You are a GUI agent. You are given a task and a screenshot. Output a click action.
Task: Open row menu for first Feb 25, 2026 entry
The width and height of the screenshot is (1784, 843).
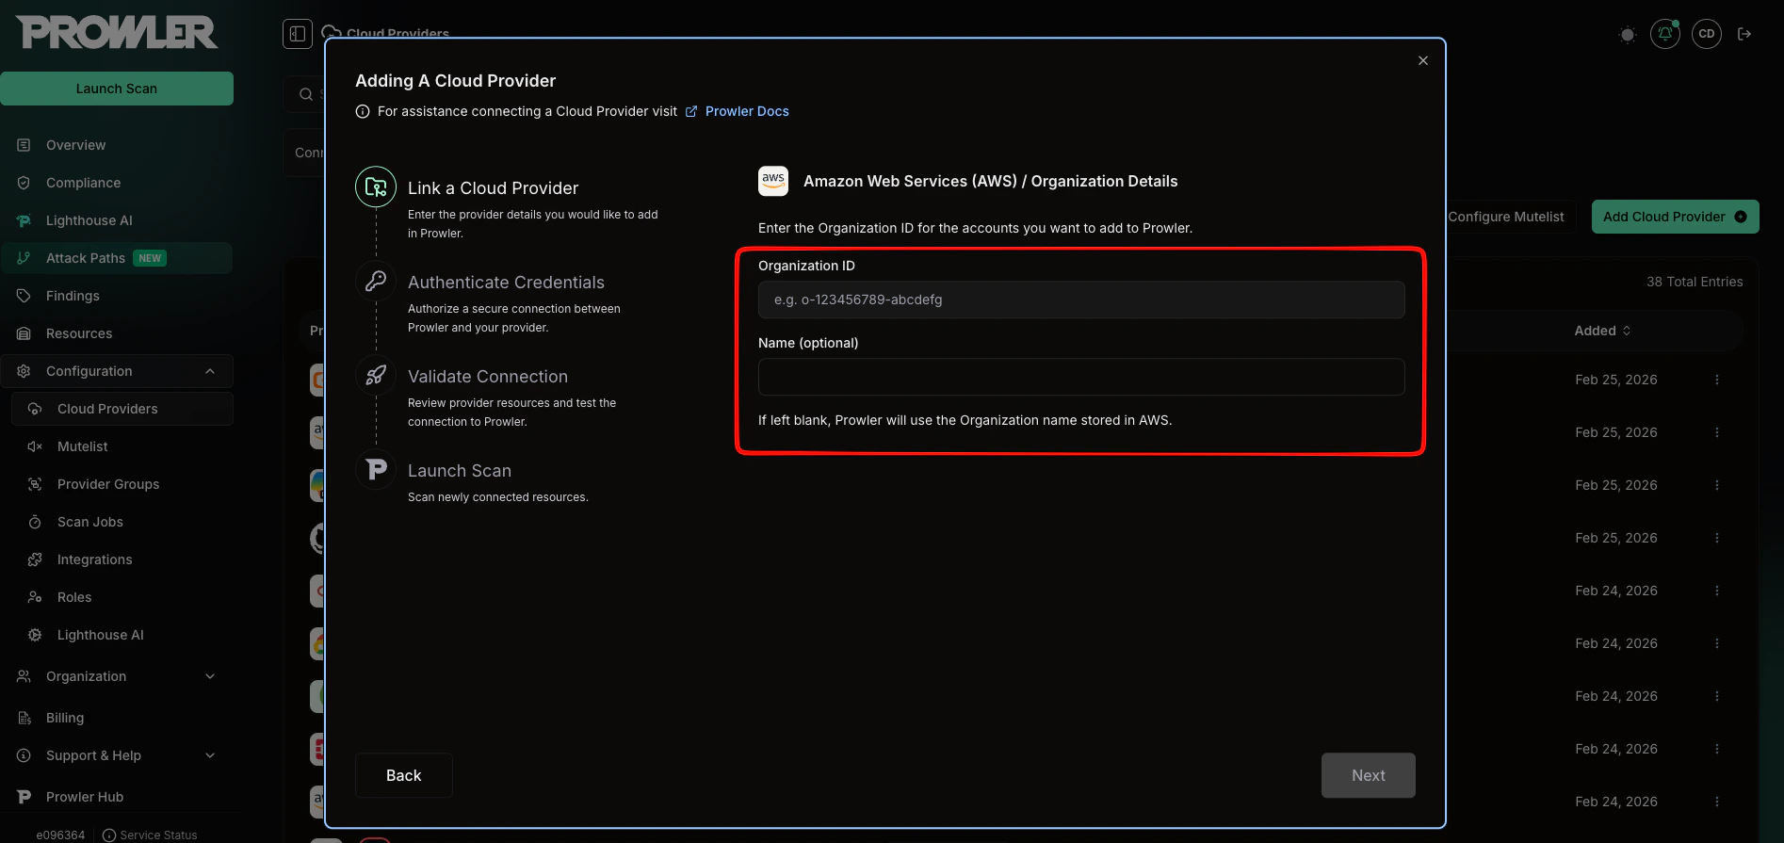click(1717, 380)
